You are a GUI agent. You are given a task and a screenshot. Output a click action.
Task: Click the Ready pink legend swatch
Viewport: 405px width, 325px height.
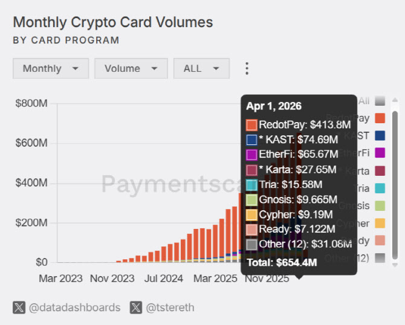coord(380,240)
